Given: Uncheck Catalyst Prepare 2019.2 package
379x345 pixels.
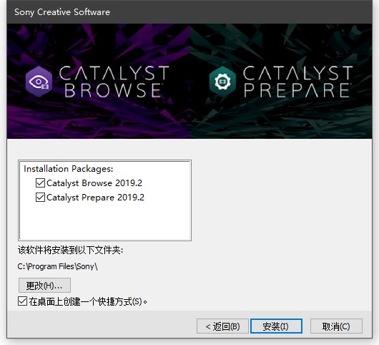Looking at the screenshot, I should click(40, 198).
